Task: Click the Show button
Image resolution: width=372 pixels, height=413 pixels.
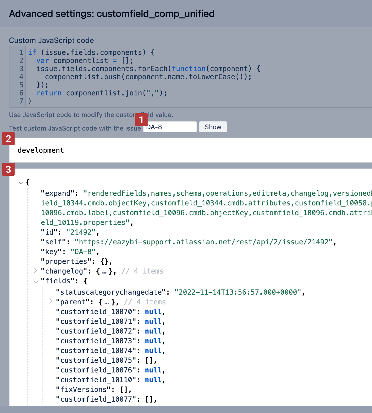Action: point(213,127)
